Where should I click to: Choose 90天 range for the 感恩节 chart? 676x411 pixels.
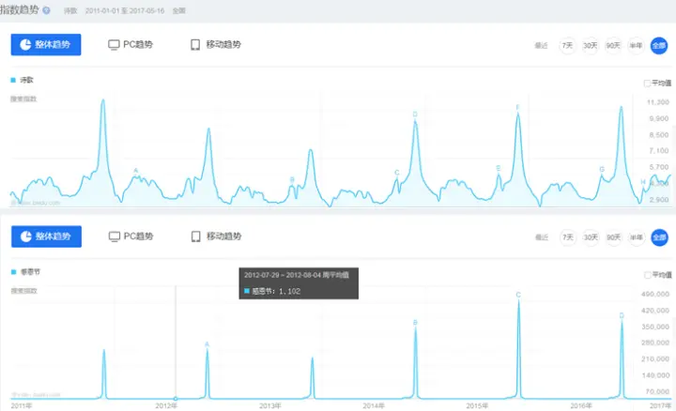(613, 237)
